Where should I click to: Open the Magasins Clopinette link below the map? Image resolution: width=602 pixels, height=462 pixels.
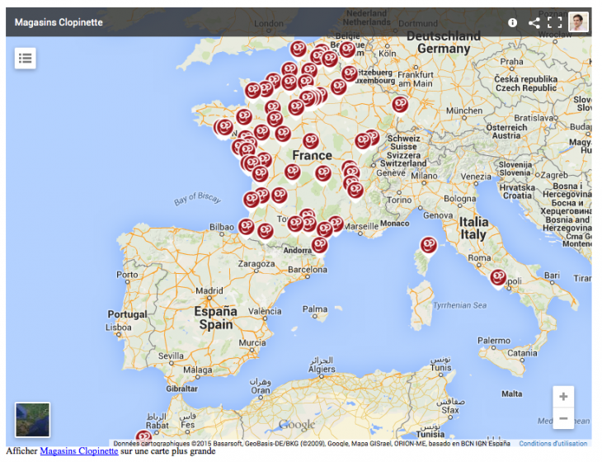(78, 451)
